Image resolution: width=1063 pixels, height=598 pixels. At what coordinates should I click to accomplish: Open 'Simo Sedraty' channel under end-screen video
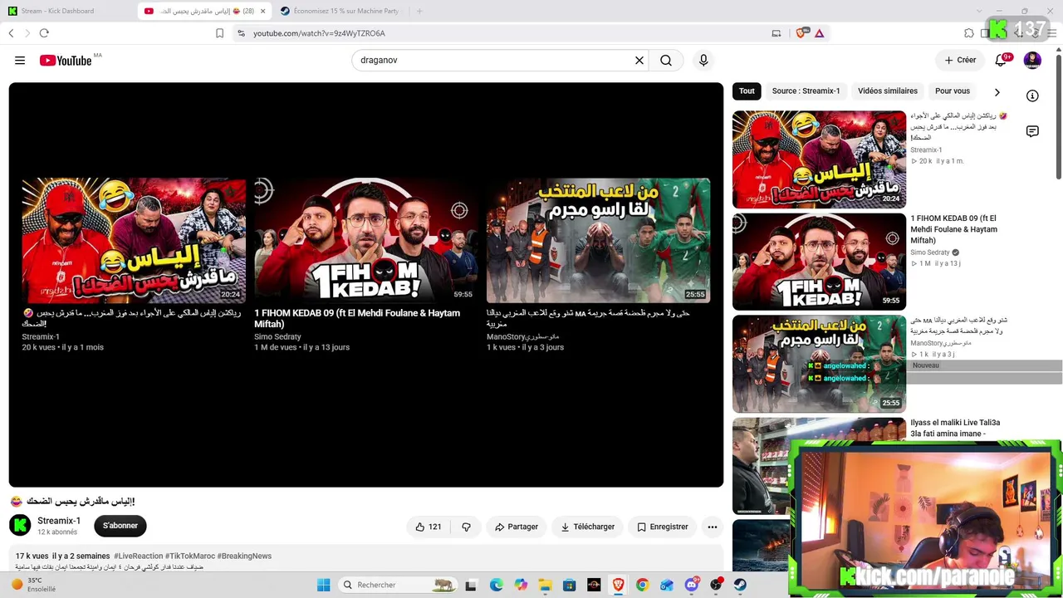click(277, 336)
